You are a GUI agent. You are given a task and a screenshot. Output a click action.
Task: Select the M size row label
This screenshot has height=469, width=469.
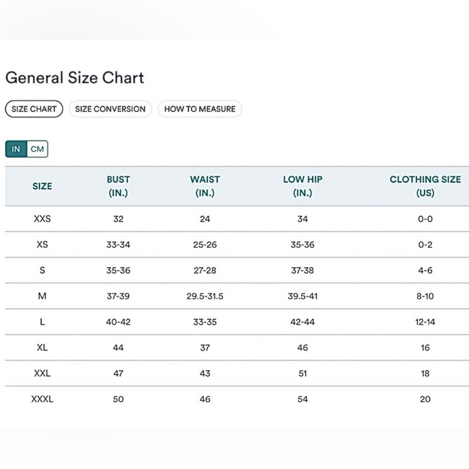(42, 296)
